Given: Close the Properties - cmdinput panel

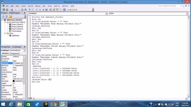Looking at the screenshot, I should point(24,47).
